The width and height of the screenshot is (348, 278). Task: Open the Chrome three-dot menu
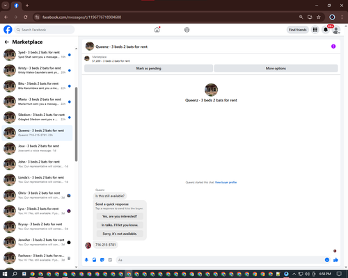click(342, 17)
